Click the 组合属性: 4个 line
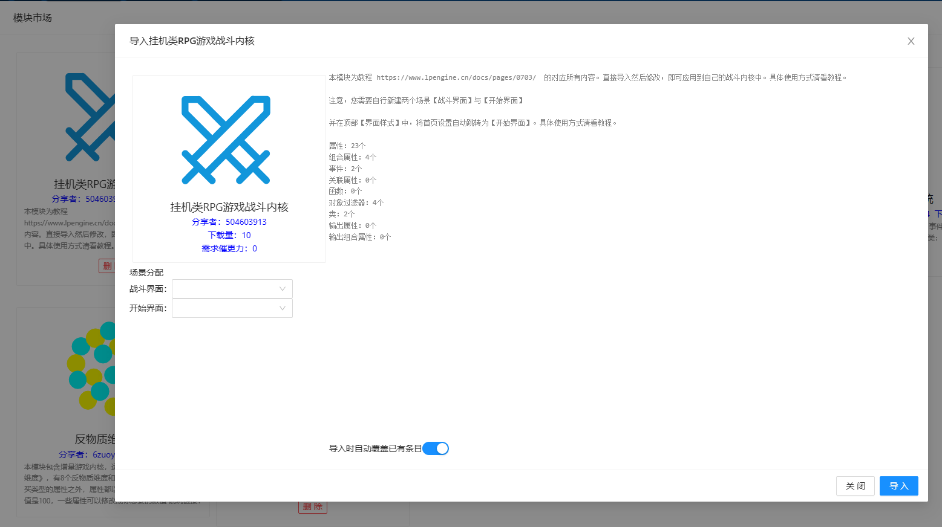This screenshot has height=527, width=942. 353,157
